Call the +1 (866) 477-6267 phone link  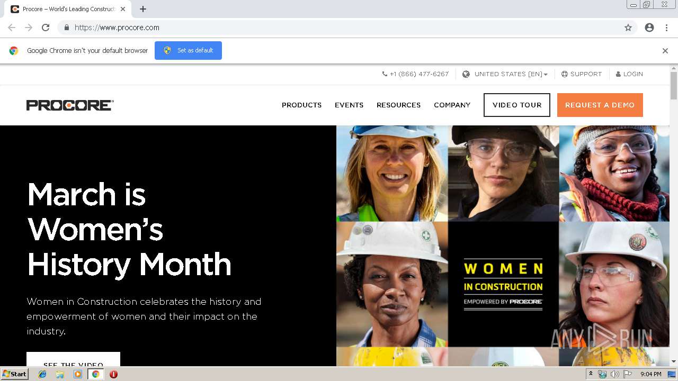pyautogui.click(x=415, y=74)
